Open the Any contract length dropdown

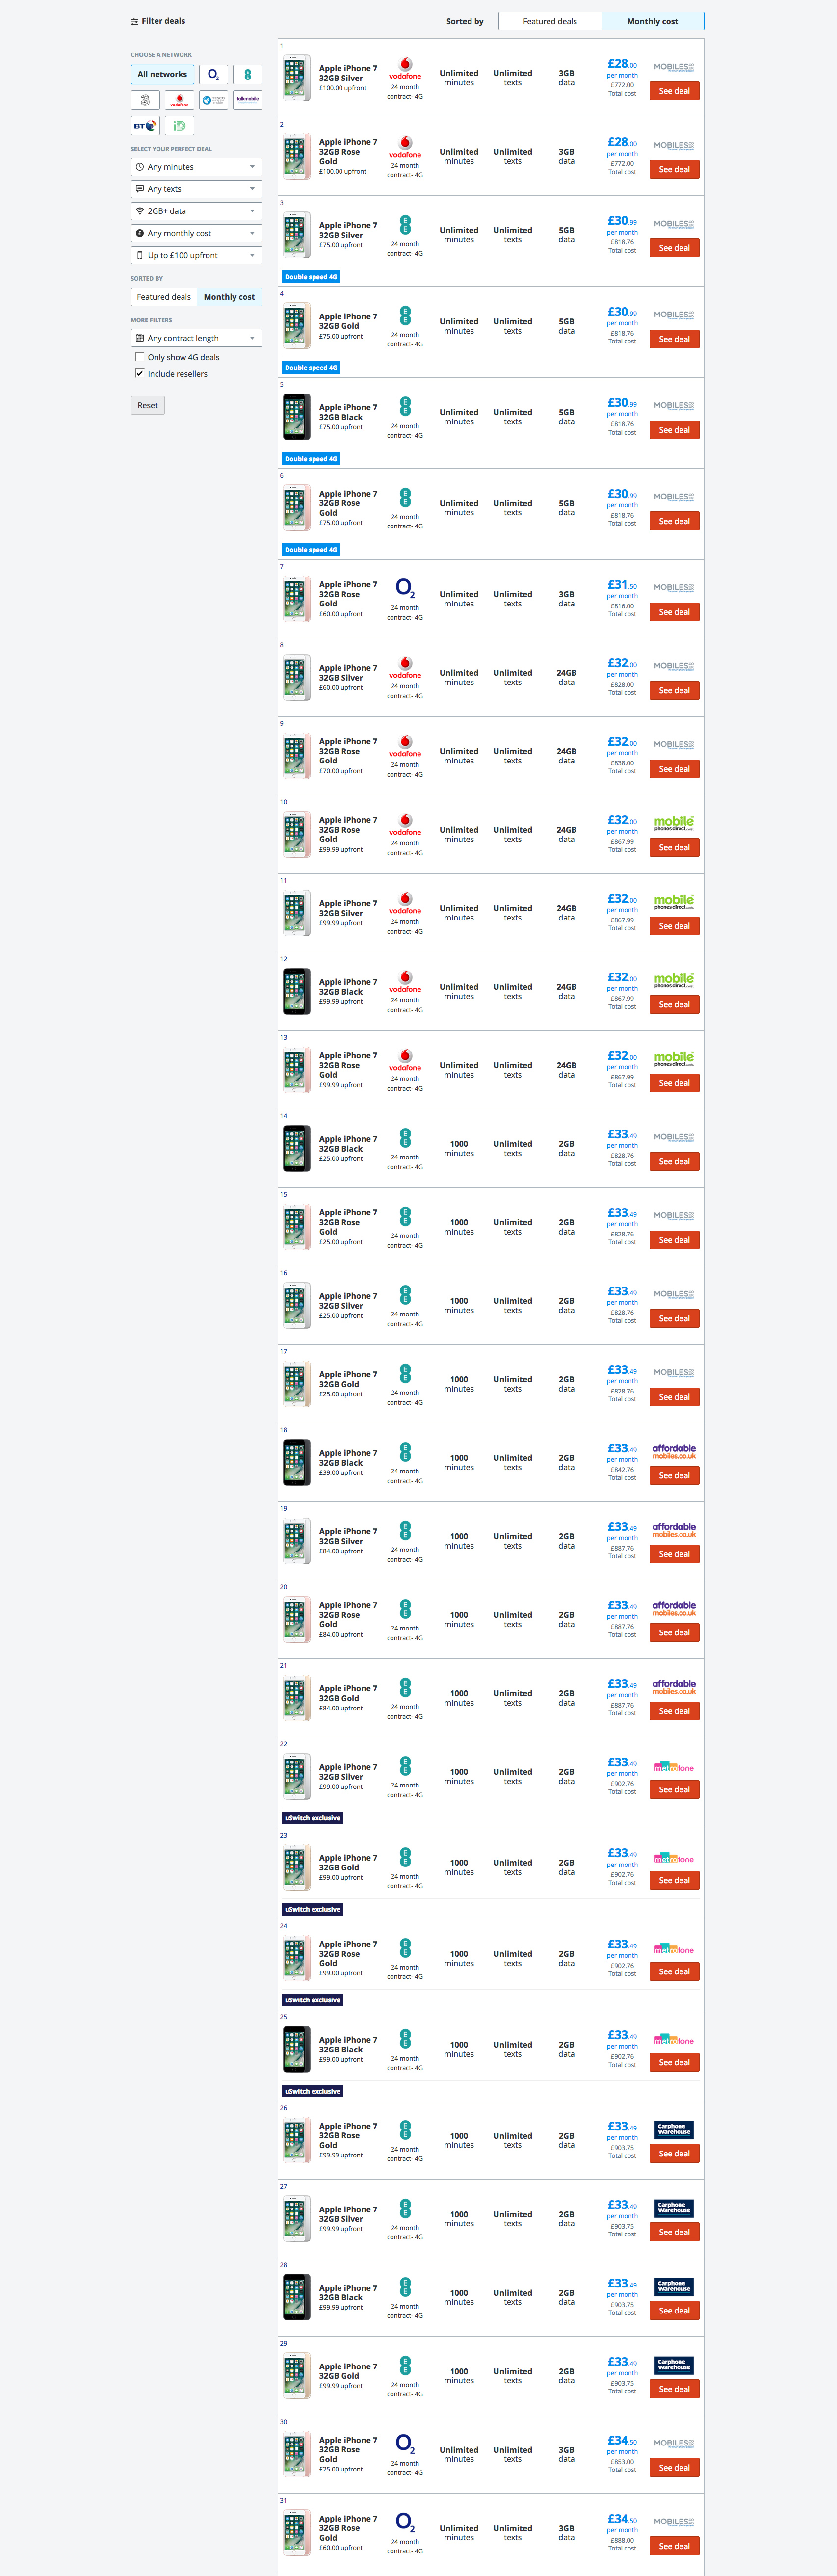click(196, 338)
